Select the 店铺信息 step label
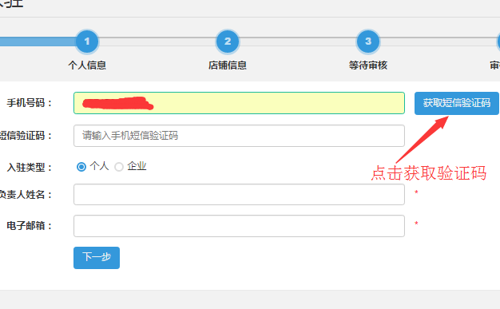This screenshot has width=500, height=309. [x=228, y=65]
